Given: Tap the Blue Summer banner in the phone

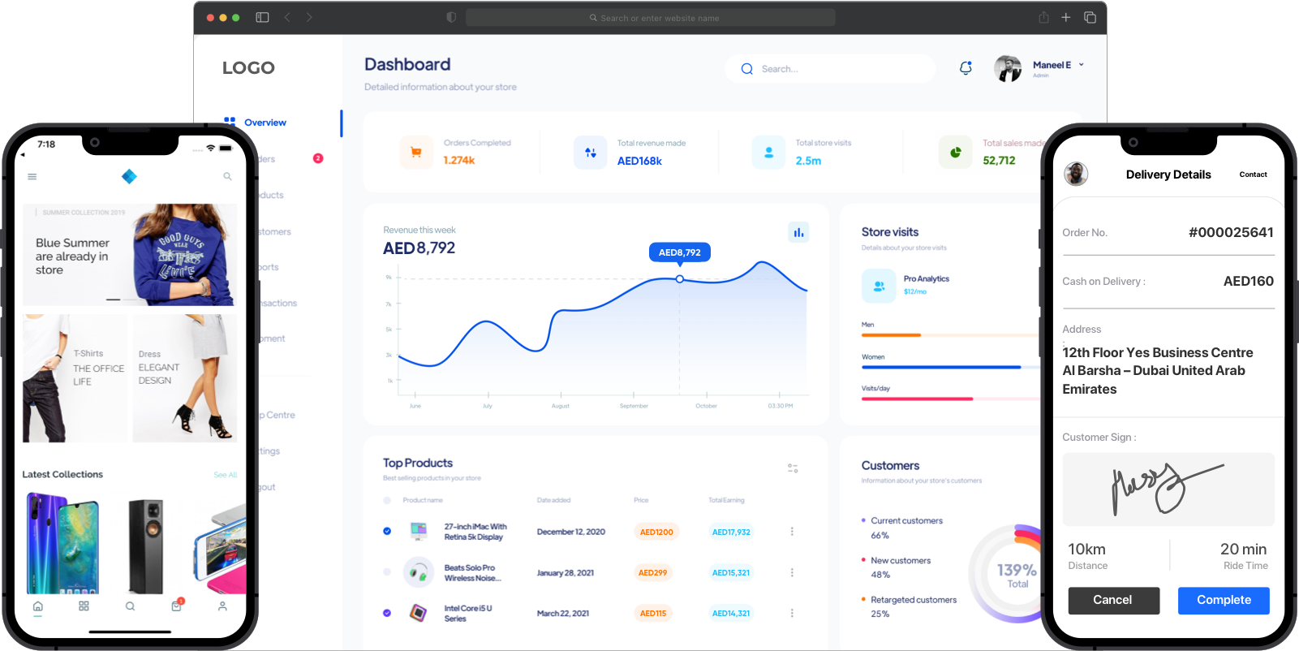Looking at the screenshot, I should pos(130,255).
